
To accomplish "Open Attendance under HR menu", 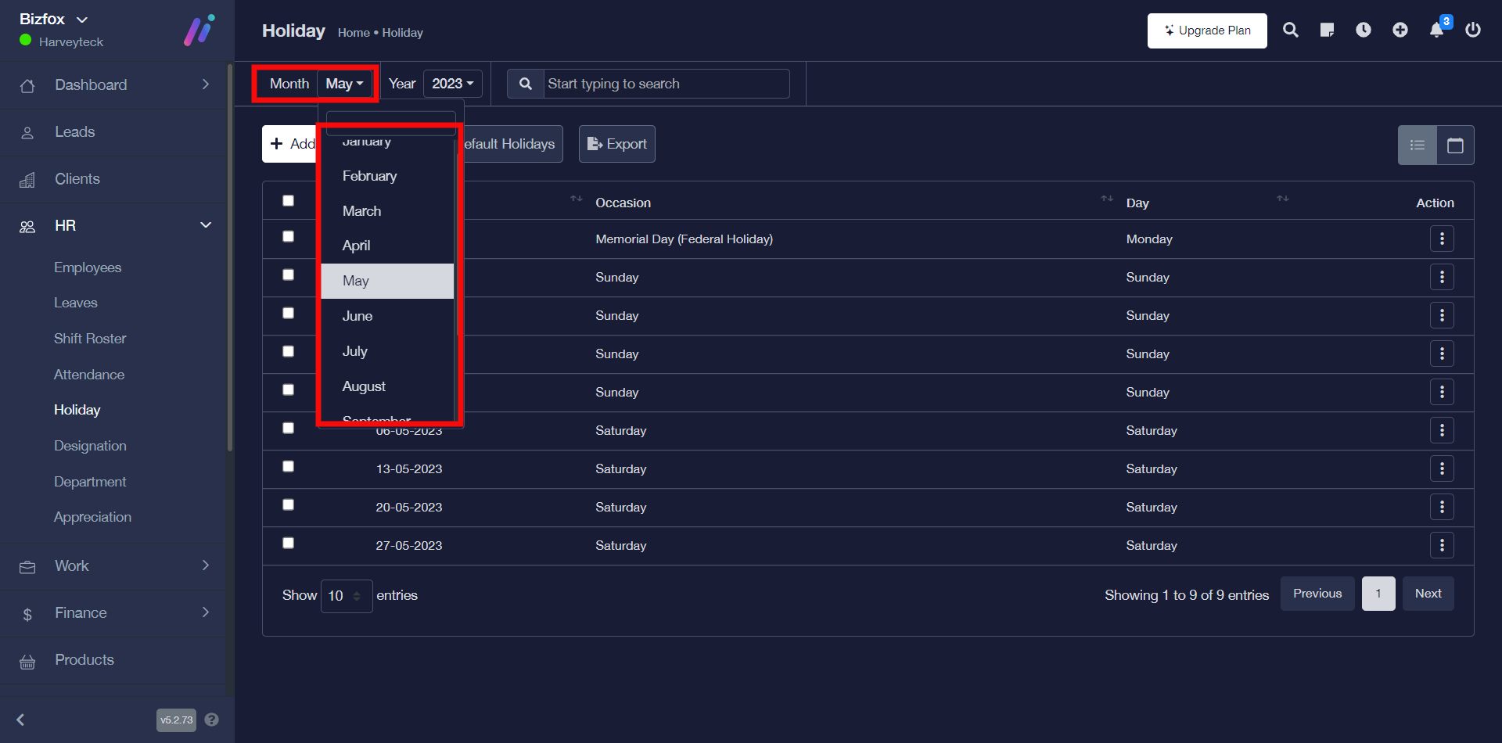I will coord(89,375).
